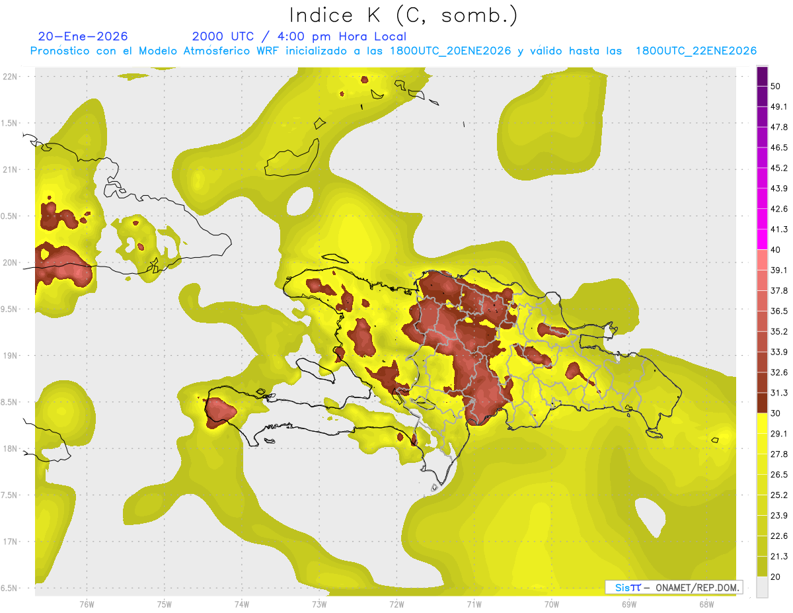Click the 43.9 value on color scale
Viewport: 793px width, 613px height.
point(780,188)
